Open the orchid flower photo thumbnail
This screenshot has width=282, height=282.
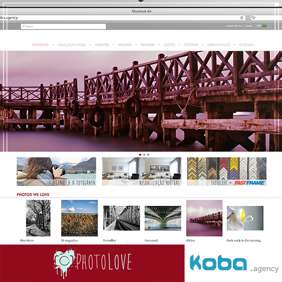click(245, 218)
